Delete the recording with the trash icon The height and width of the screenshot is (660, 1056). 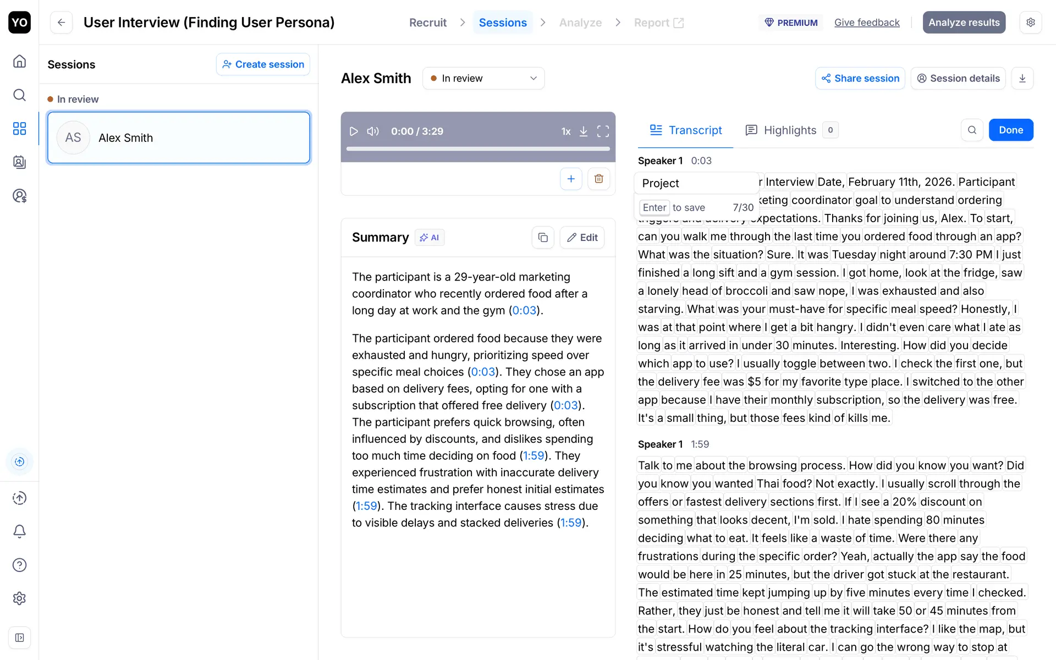tap(599, 179)
